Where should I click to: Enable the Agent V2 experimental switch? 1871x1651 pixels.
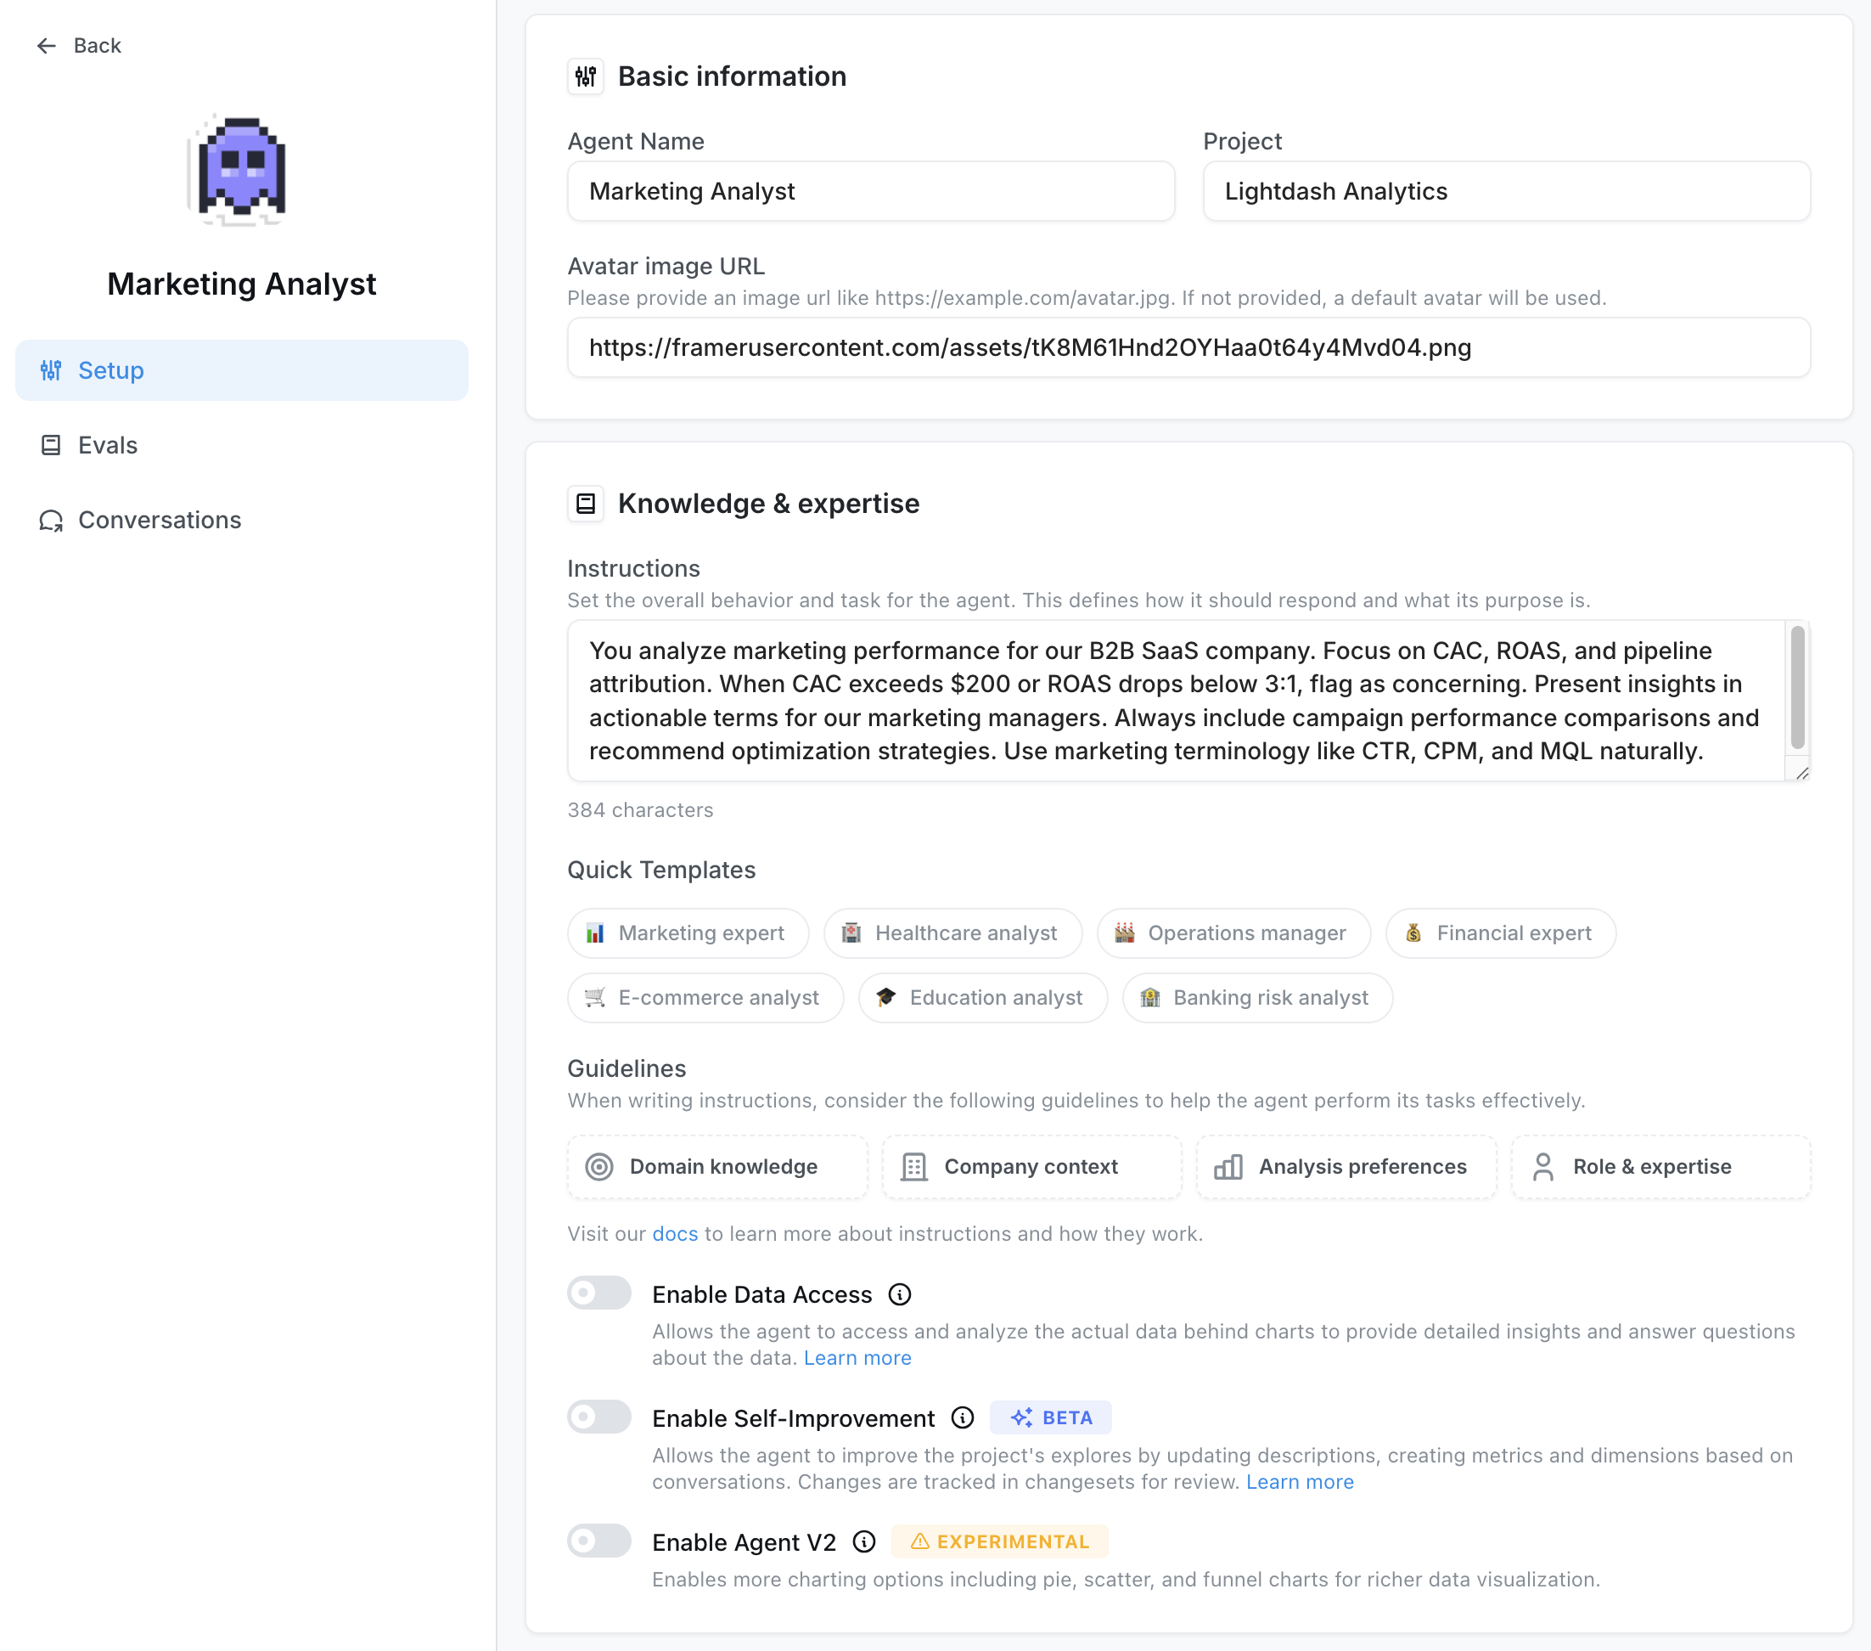pos(598,1541)
